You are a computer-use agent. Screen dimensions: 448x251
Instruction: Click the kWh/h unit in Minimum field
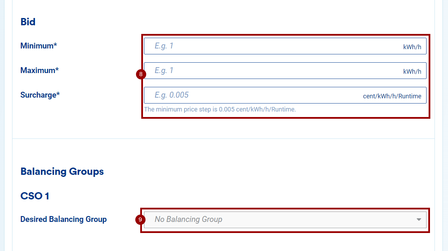click(x=412, y=47)
